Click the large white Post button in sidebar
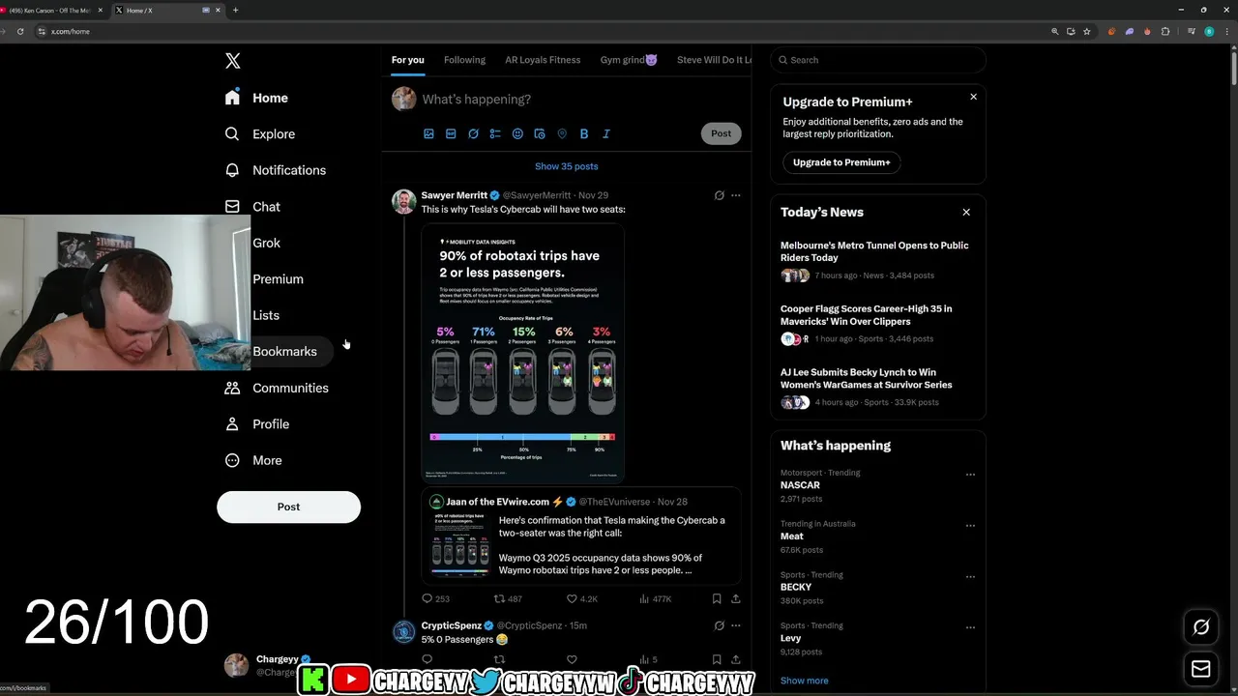1238x696 pixels. pyautogui.click(x=288, y=507)
